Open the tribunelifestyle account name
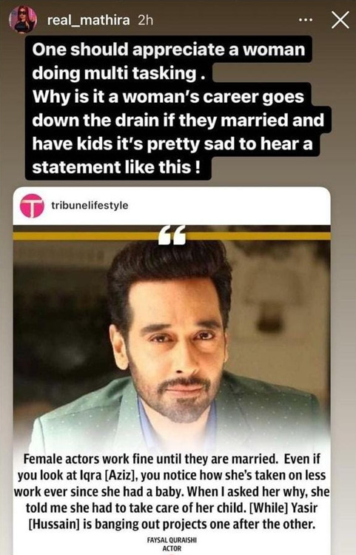The image size is (356, 555). [90, 205]
